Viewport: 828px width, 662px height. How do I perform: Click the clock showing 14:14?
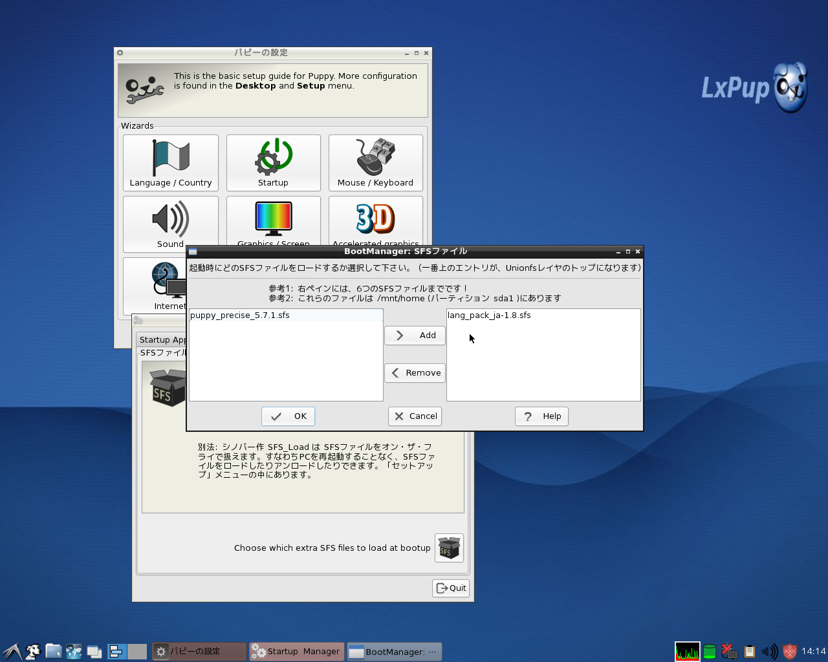pos(813,652)
